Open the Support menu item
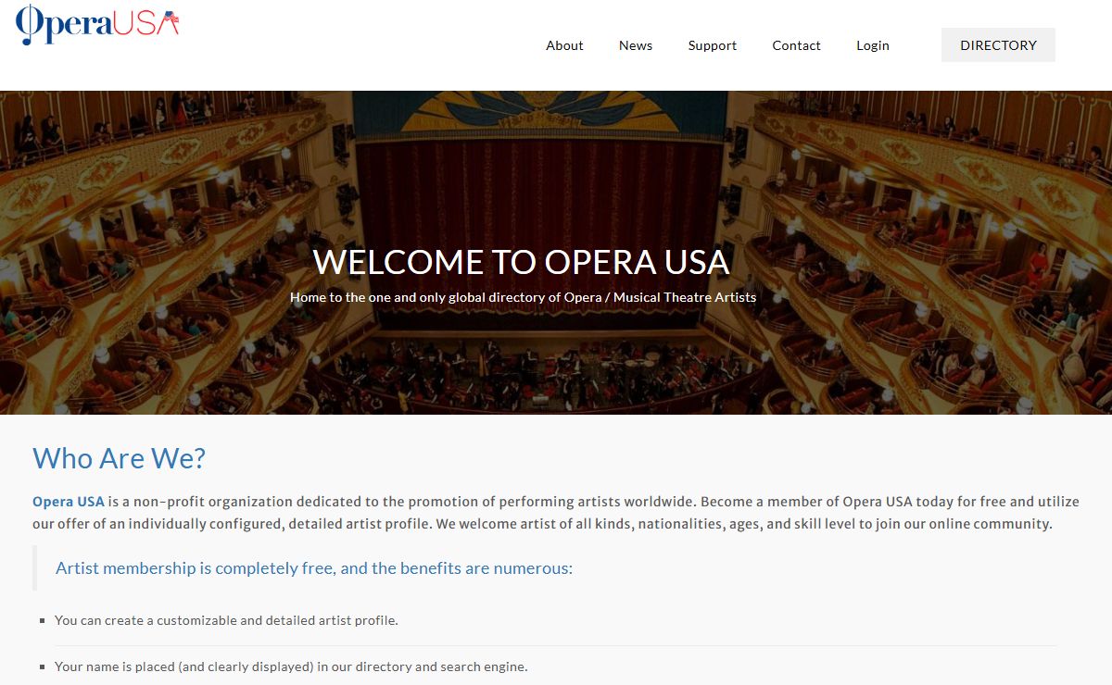The width and height of the screenshot is (1112, 685). (x=713, y=45)
